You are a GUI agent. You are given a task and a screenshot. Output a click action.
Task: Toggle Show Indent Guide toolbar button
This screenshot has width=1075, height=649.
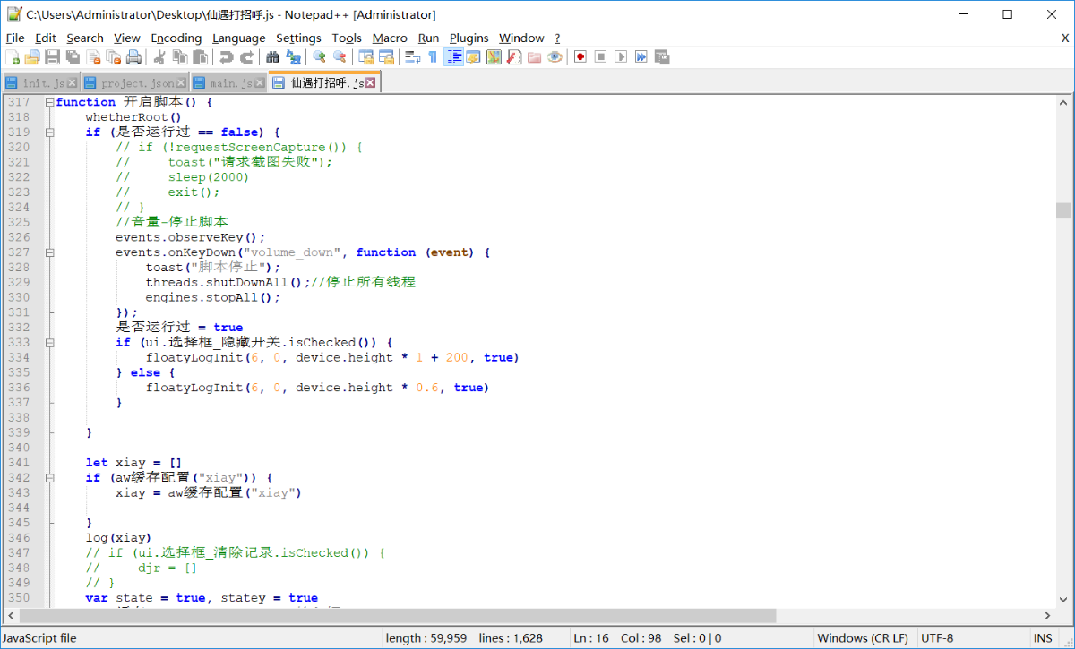453,57
